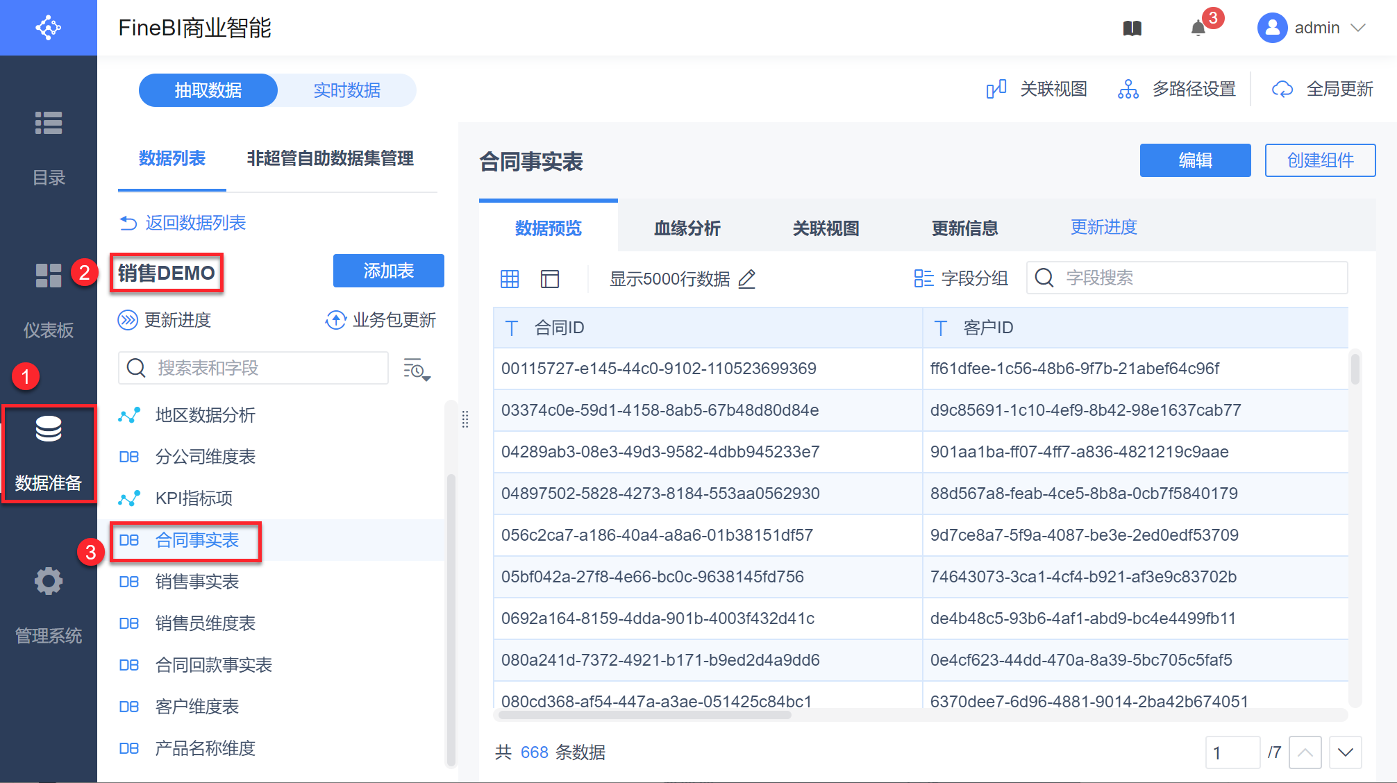
Task: Switch to 非超管自助数据集管理 tab
Action: (x=331, y=159)
